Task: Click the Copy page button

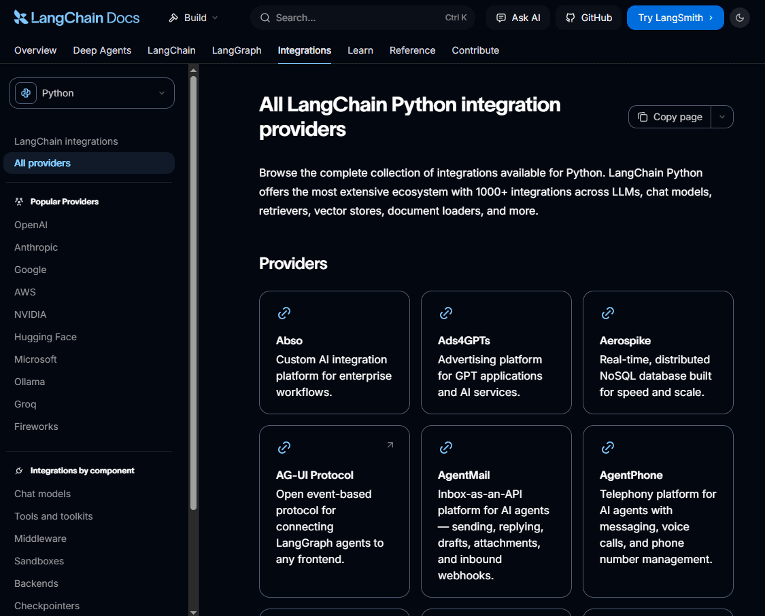Action: click(x=670, y=117)
